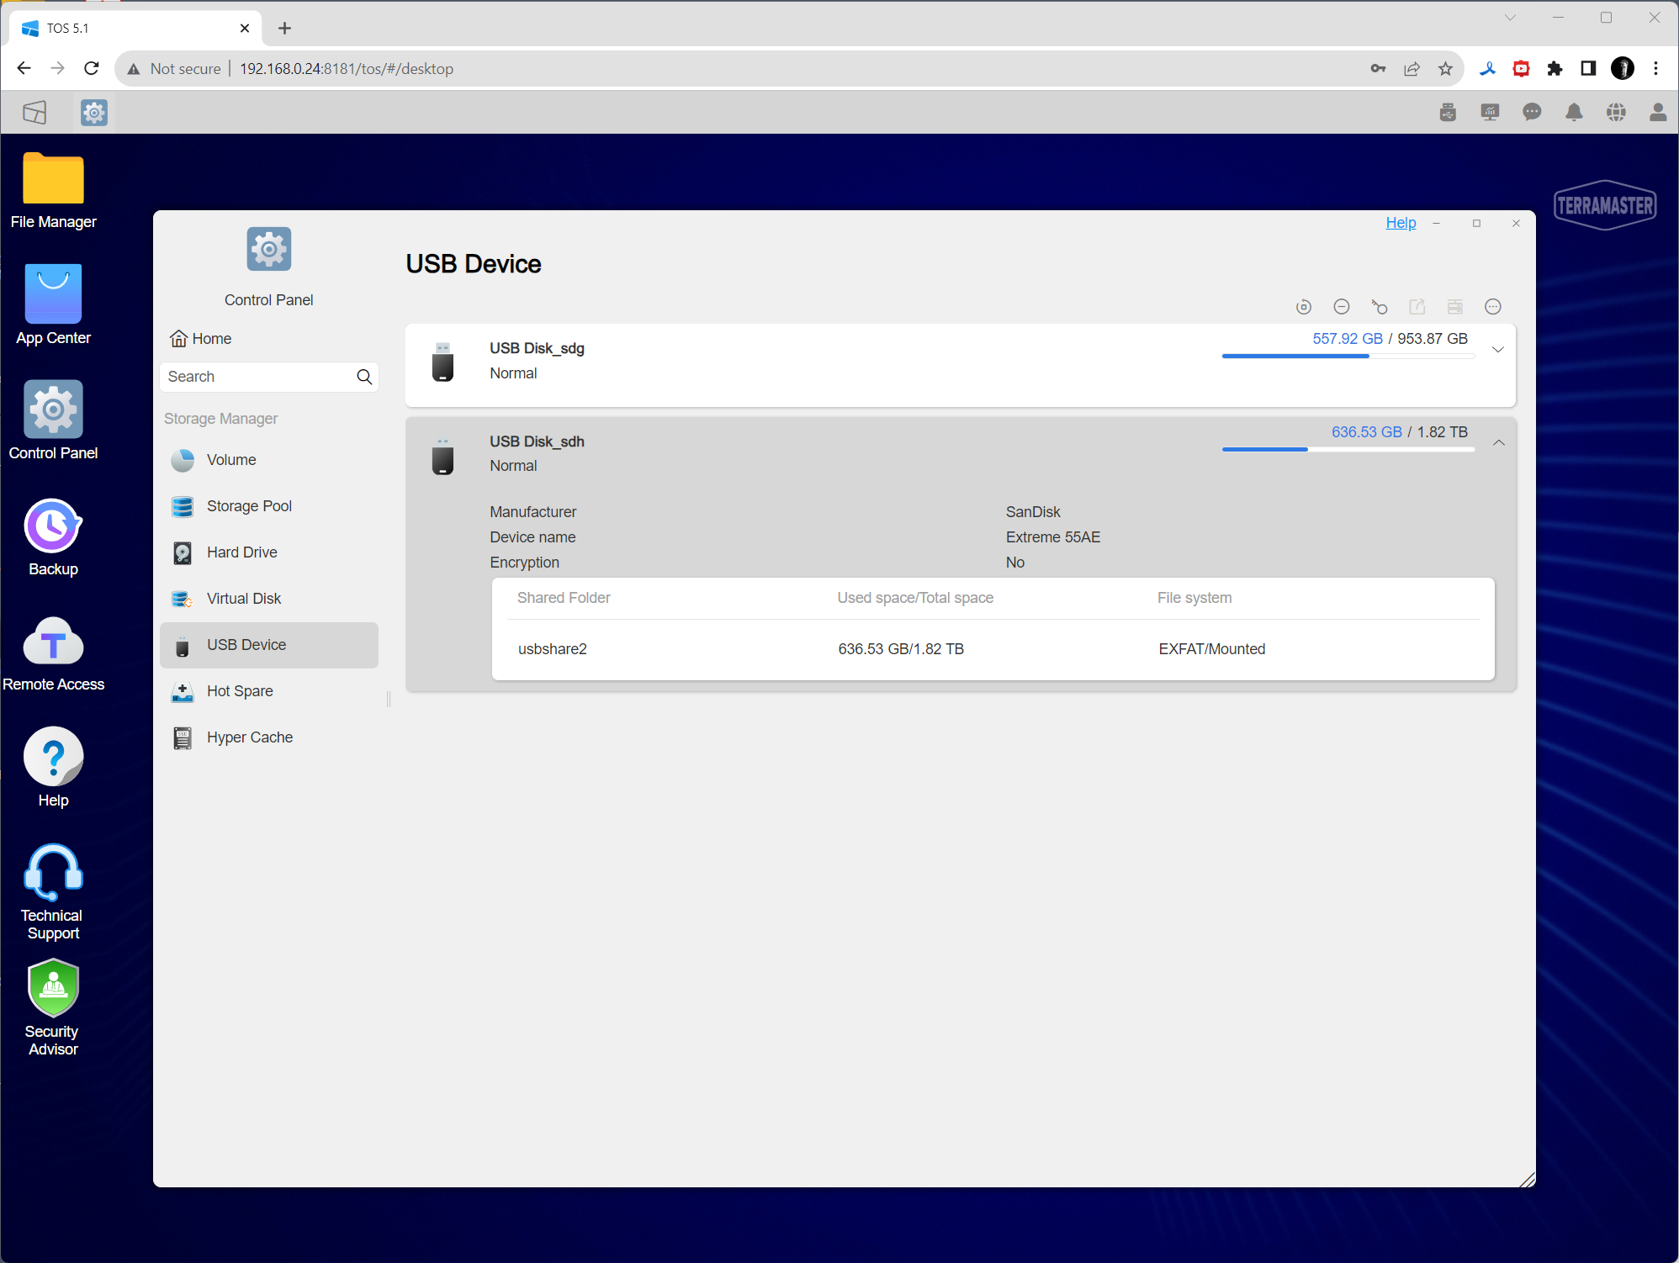The width and height of the screenshot is (1679, 1263).
Task: Click the key encryption toolbar icon
Action: coord(1379,307)
